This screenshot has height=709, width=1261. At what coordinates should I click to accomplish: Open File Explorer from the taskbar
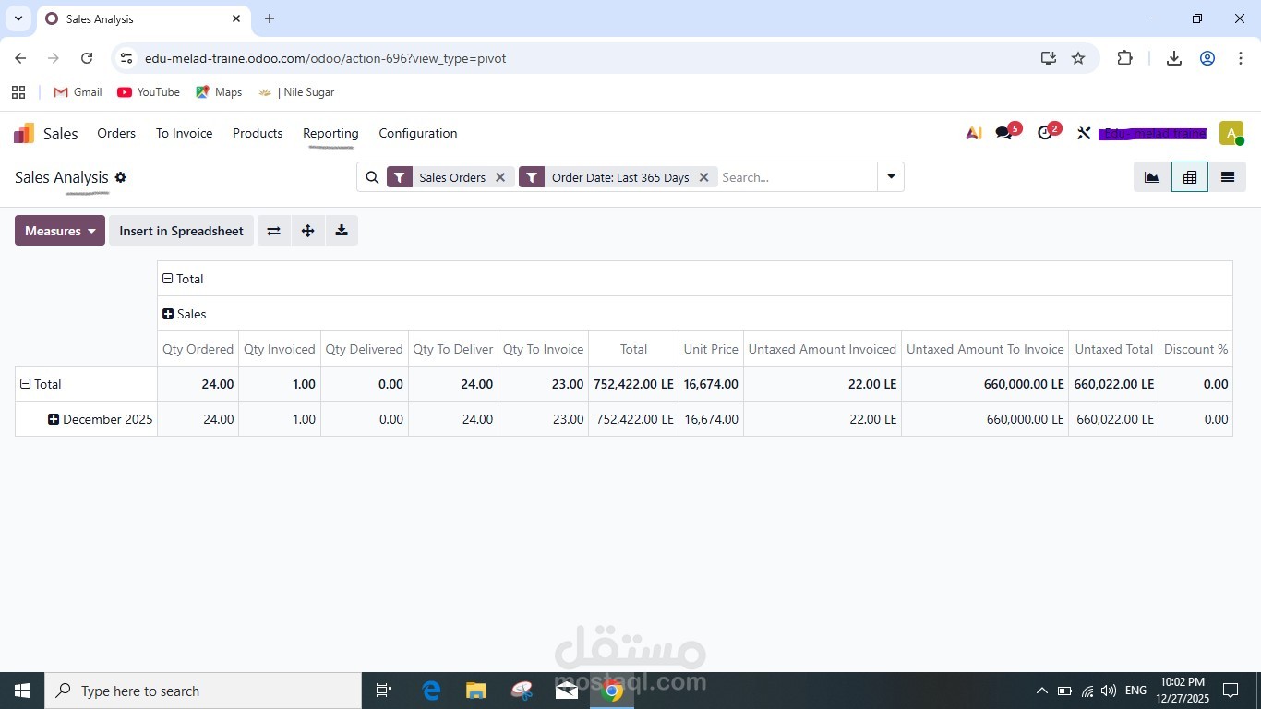[475, 691]
